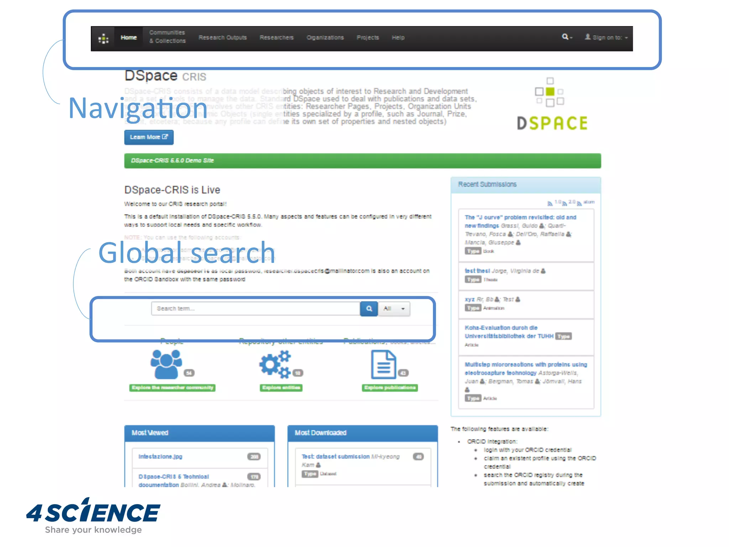Open Intestazione.jpg in Most Viewed
Viewport: 729px width, 547px height.
pos(160,457)
